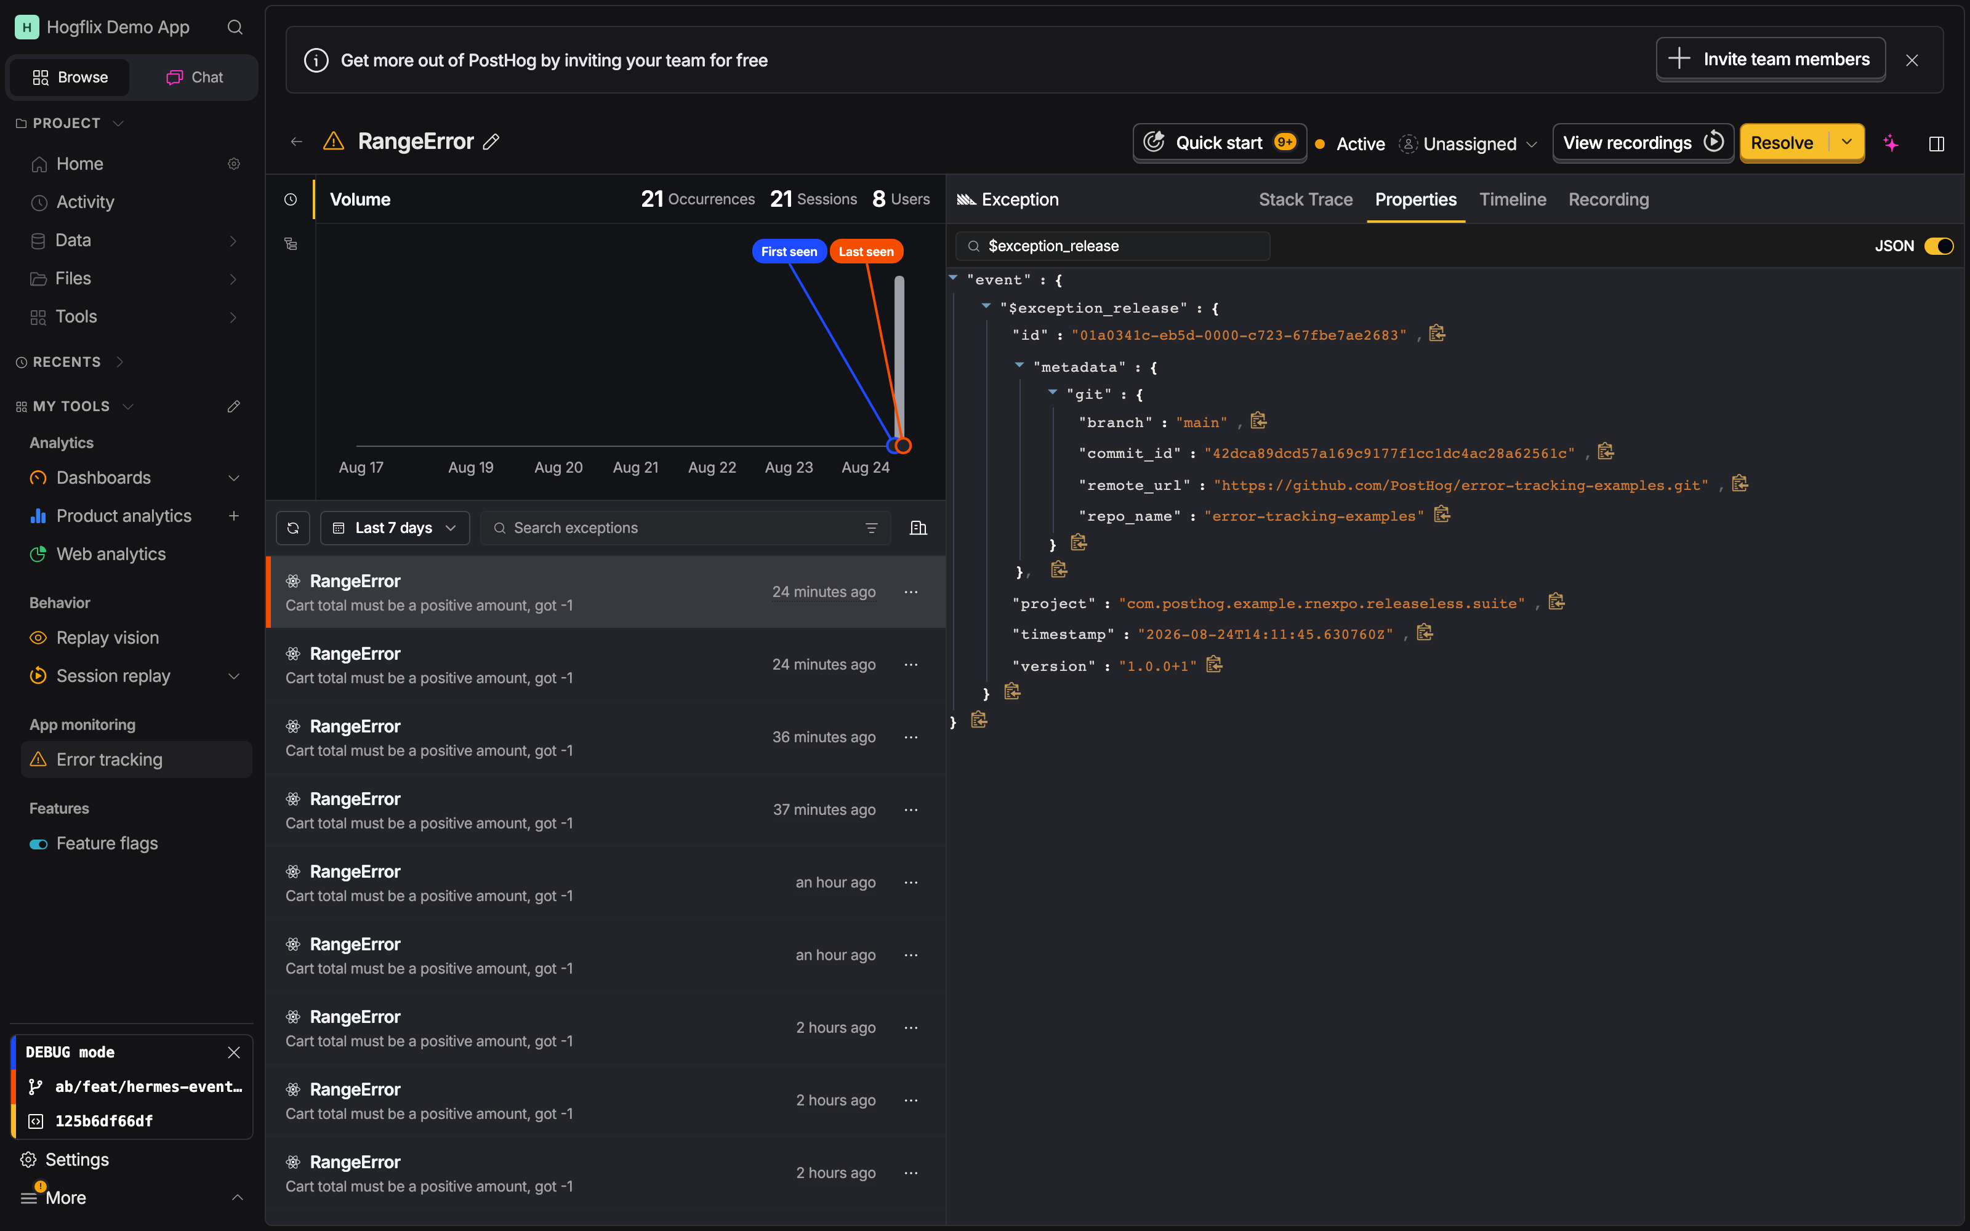1970x1231 pixels.
Task: Click the Last seen chart marker
Action: click(866, 252)
